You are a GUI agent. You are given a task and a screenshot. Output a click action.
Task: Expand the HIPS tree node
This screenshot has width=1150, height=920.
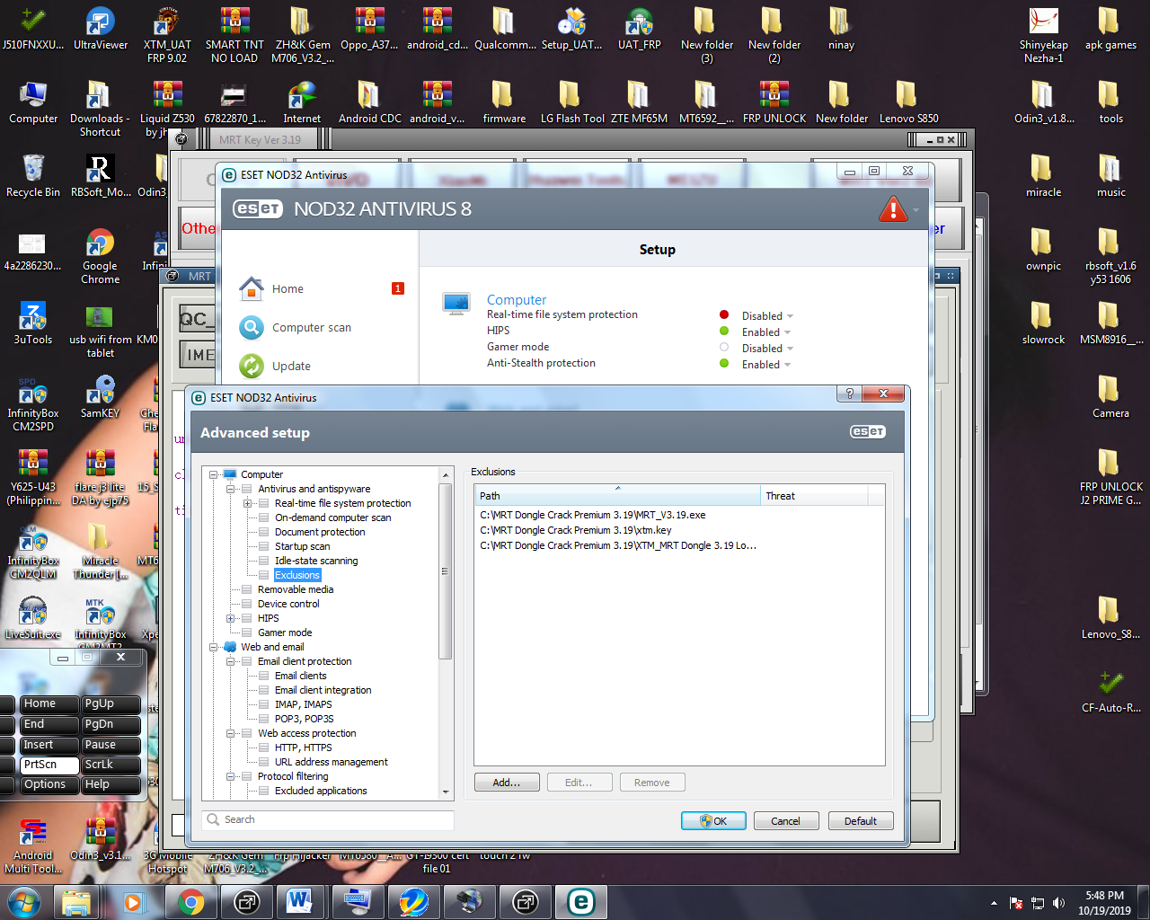pyautogui.click(x=231, y=618)
